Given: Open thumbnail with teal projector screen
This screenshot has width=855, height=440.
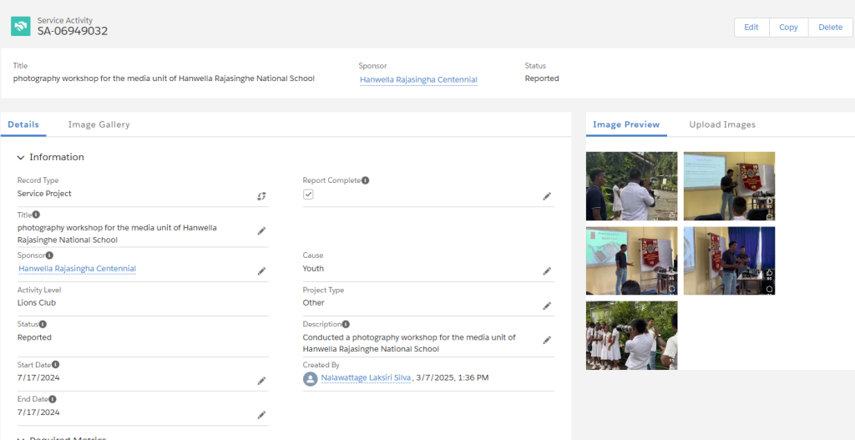Looking at the screenshot, I should 632,260.
